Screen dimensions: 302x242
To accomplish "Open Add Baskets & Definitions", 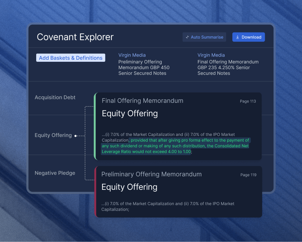I will pyautogui.click(x=71, y=58).
